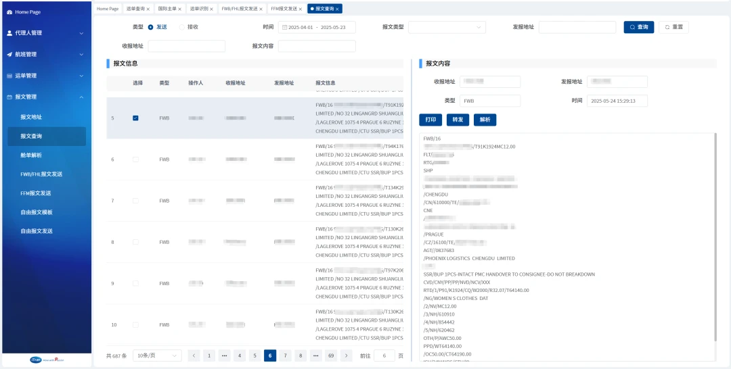Close the 运单查询 tab
Viewport: 731px width, 369px height.
pos(148,9)
